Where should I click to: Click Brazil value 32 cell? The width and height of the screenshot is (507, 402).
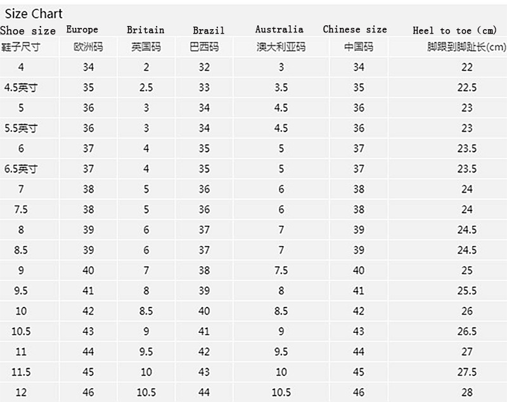click(204, 67)
